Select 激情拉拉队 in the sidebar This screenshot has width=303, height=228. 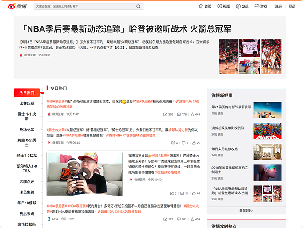[27, 224]
